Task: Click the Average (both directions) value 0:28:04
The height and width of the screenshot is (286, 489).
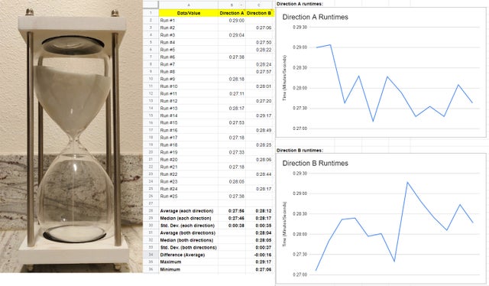Action: point(259,232)
